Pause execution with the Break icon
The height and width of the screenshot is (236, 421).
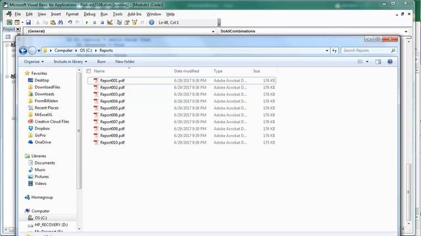pos(95,22)
